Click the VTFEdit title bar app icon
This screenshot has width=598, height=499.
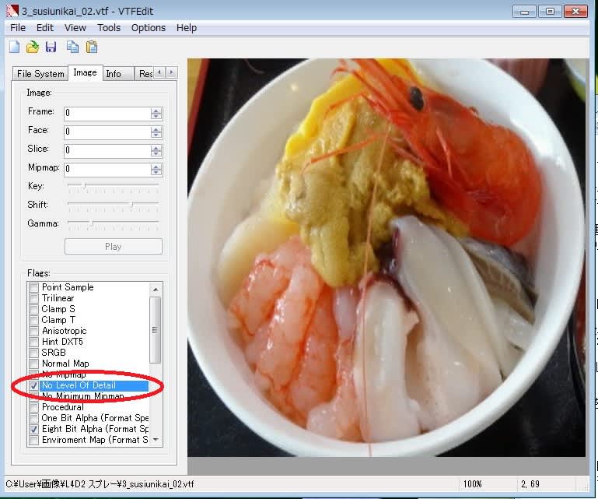[x=11, y=11]
